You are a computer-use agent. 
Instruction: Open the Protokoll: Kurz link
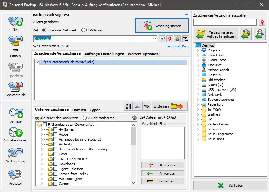(178, 46)
